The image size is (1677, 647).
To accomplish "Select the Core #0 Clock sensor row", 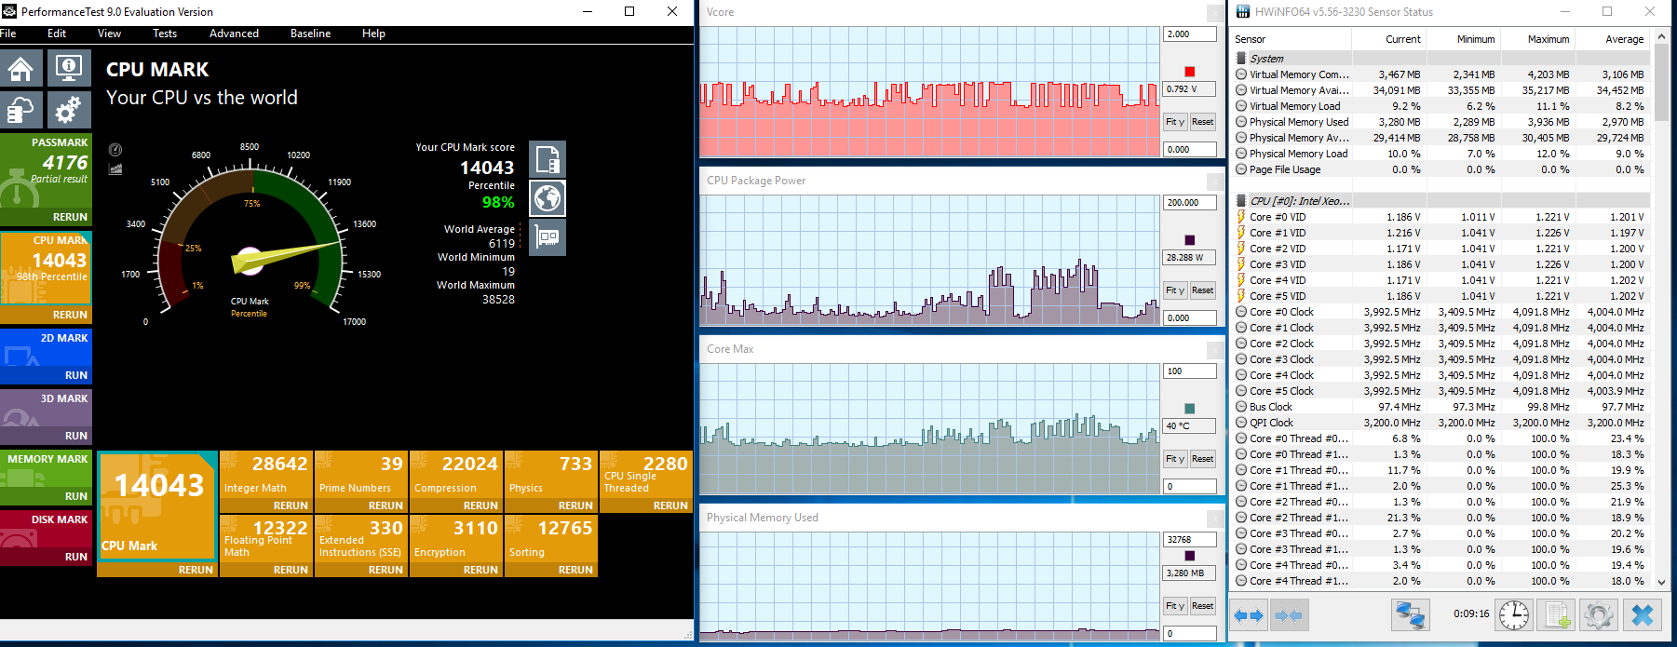I will (x=1440, y=312).
